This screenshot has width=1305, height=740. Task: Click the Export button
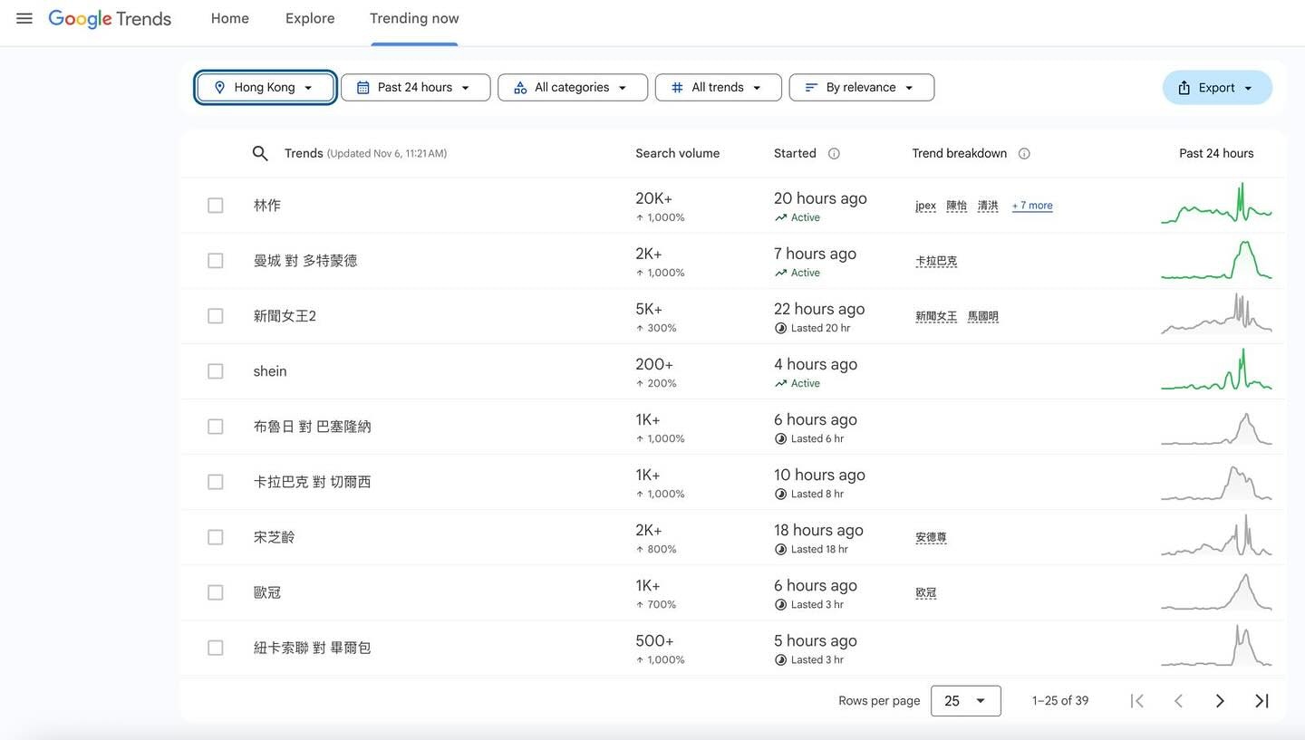tap(1216, 88)
